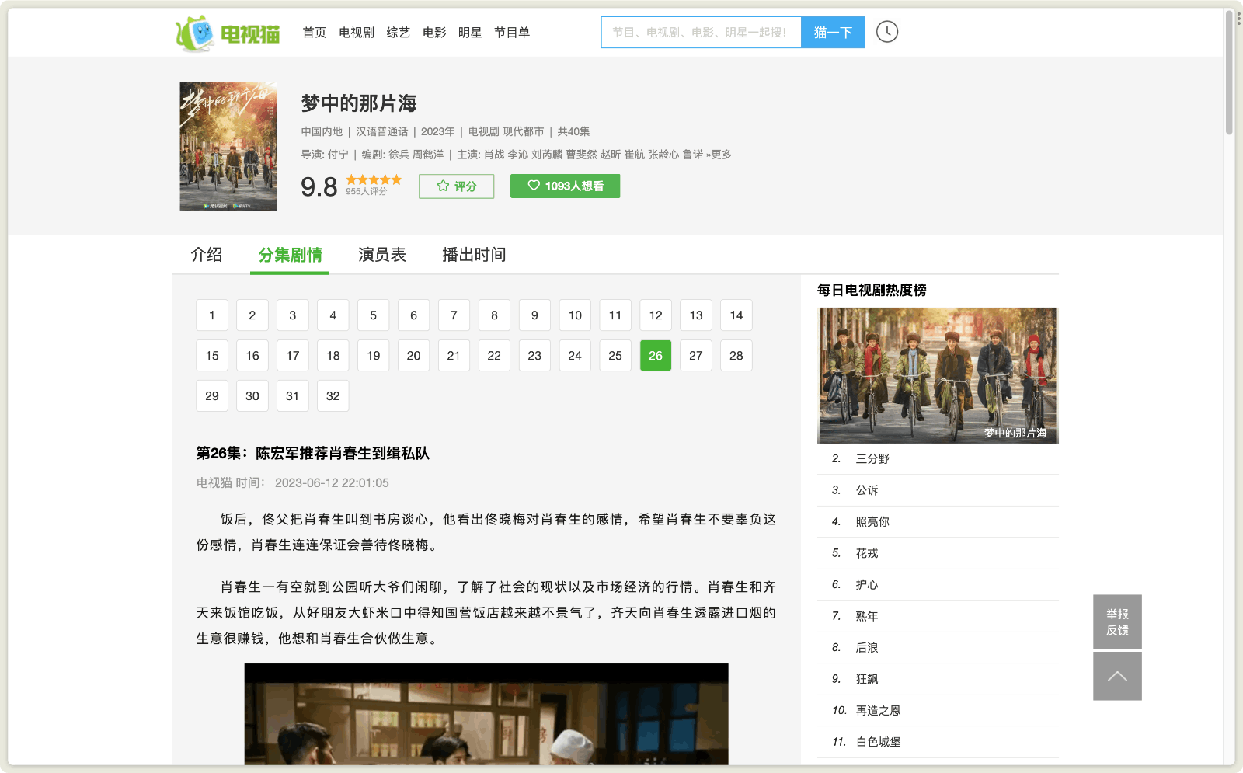The height and width of the screenshot is (773, 1243).
Task: Open 狂飙 in the popularity ranking
Action: click(867, 679)
